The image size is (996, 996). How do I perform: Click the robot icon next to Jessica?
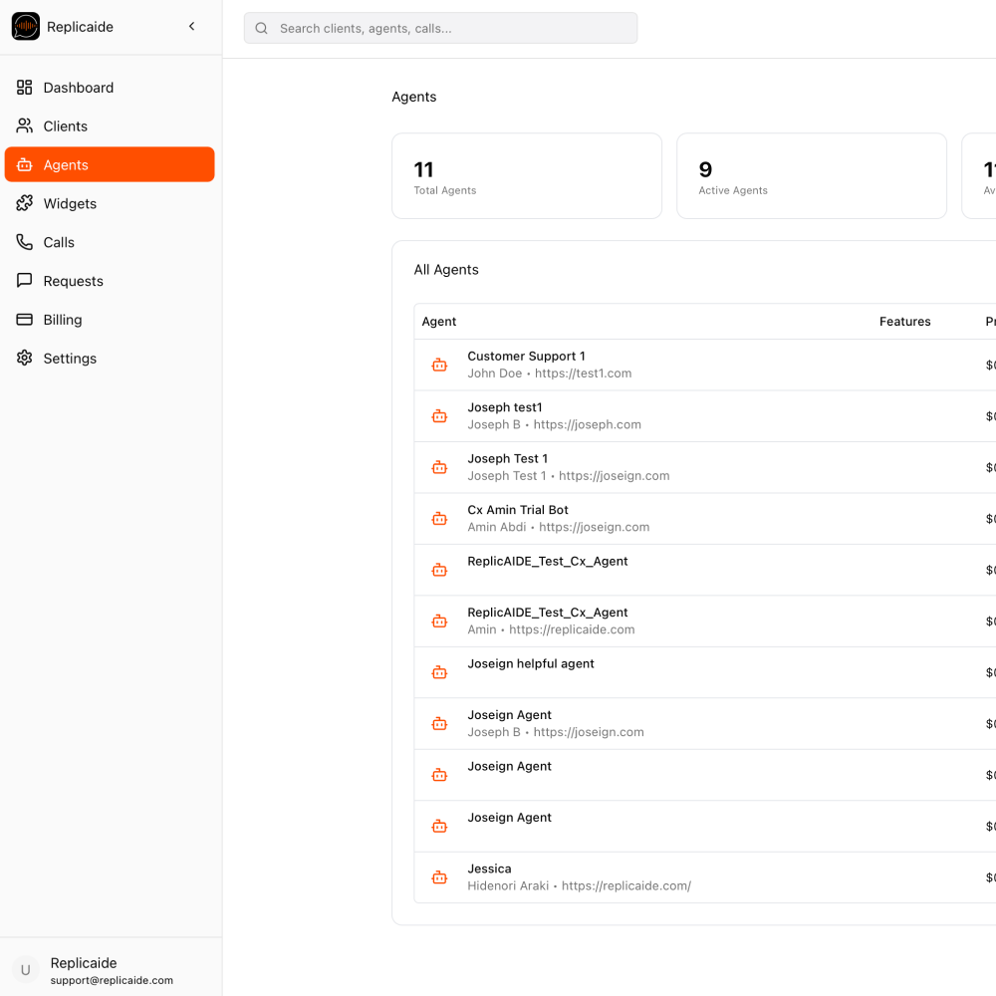[x=439, y=877]
